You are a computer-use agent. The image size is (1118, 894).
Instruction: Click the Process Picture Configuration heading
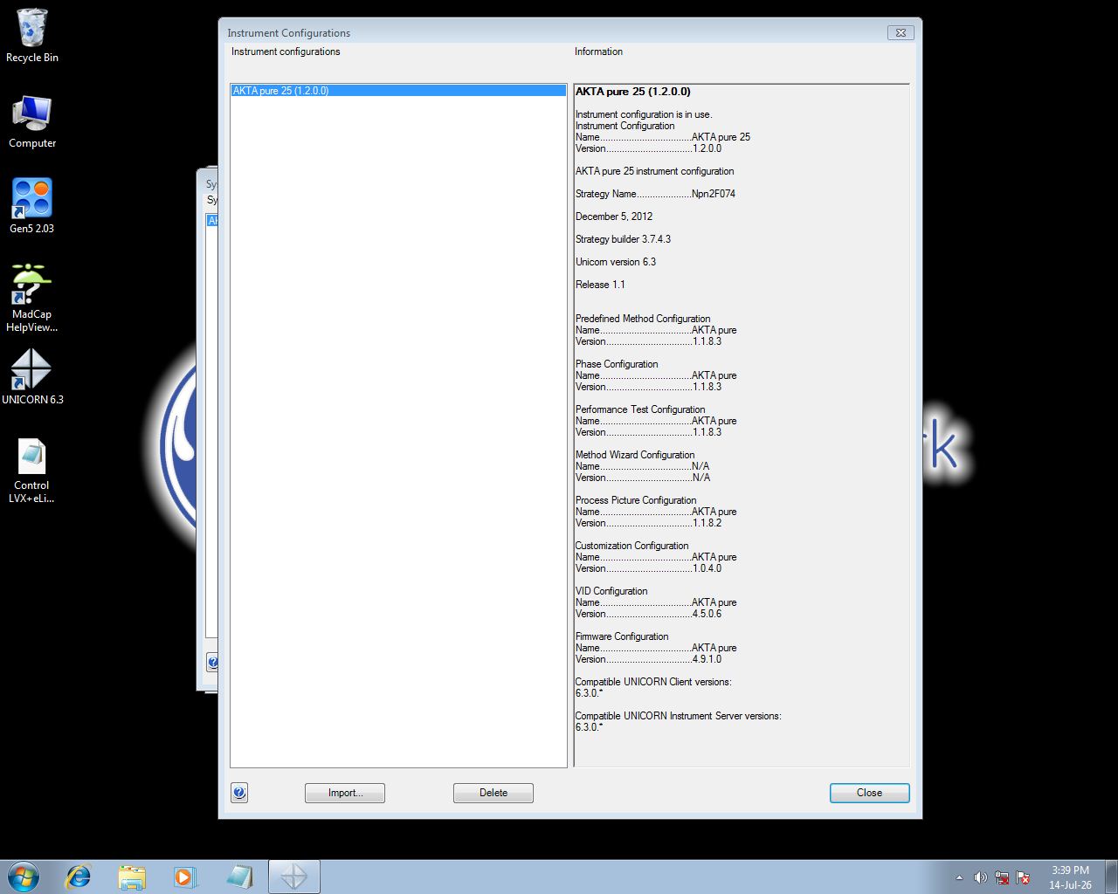click(x=635, y=500)
